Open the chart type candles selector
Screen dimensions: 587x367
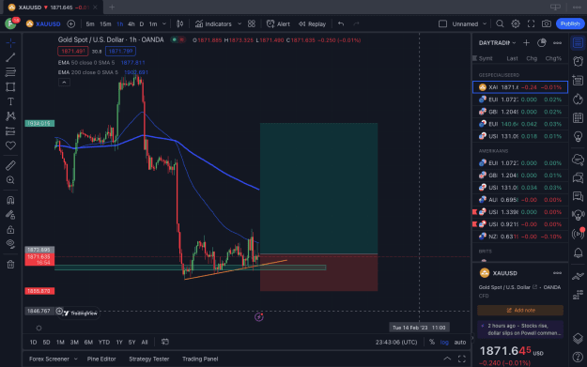click(x=180, y=24)
